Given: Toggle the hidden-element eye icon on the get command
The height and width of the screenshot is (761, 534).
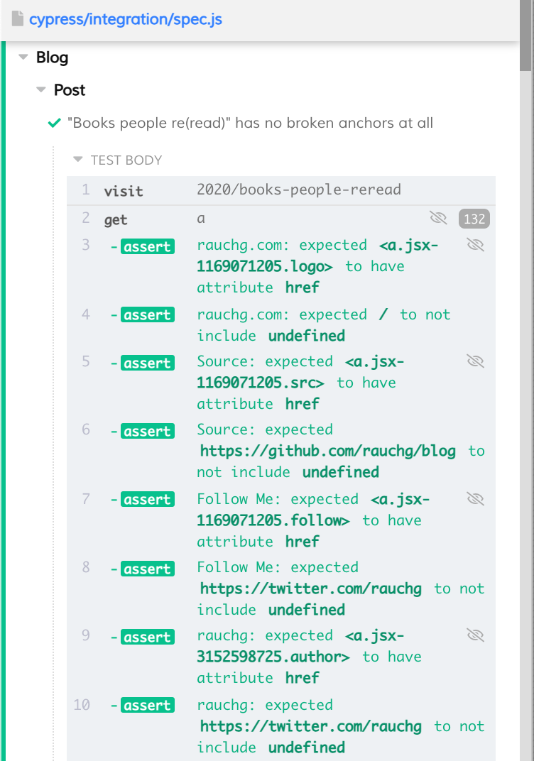Looking at the screenshot, I should point(438,219).
